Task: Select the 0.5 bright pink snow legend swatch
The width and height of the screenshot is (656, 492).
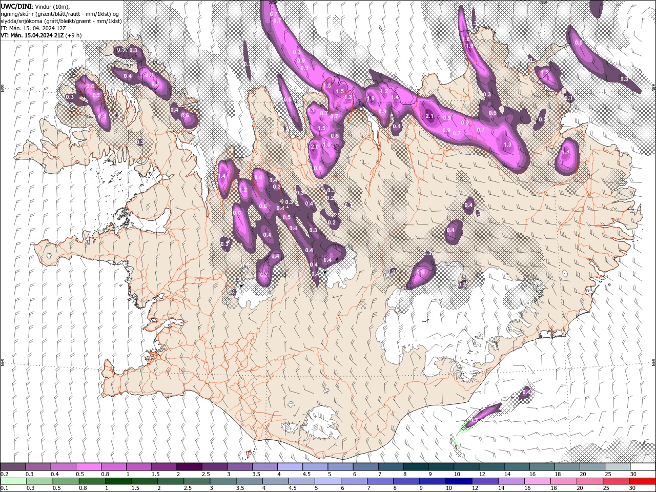Action: 88,467
